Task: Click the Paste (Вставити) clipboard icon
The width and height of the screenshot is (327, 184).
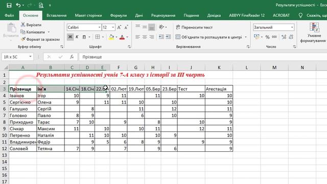Action: (11, 28)
